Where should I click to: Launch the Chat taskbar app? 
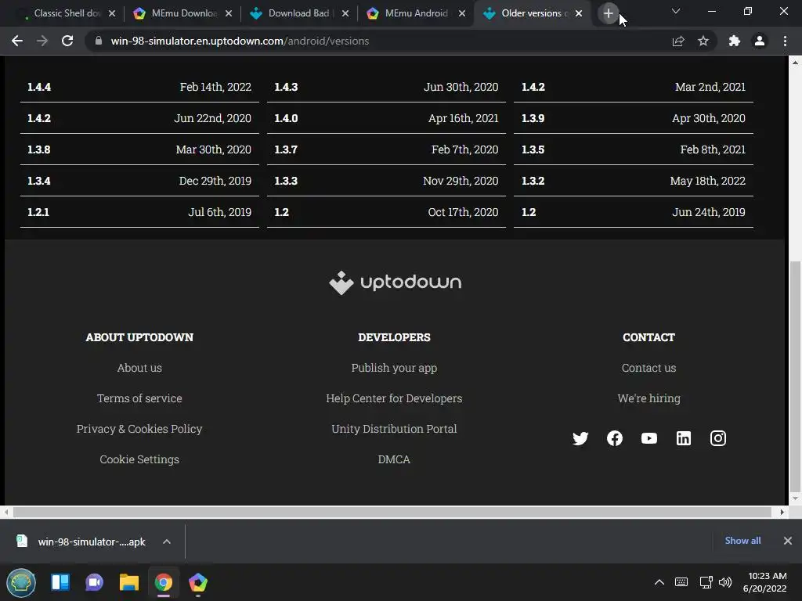[x=95, y=582]
